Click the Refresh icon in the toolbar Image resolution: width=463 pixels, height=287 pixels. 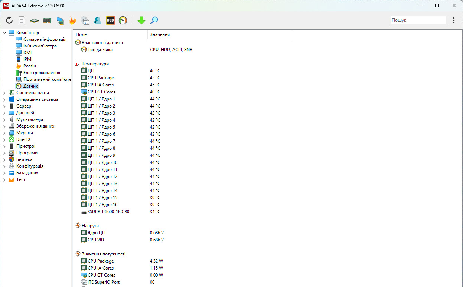pyautogui.click(x=9, y=20)
